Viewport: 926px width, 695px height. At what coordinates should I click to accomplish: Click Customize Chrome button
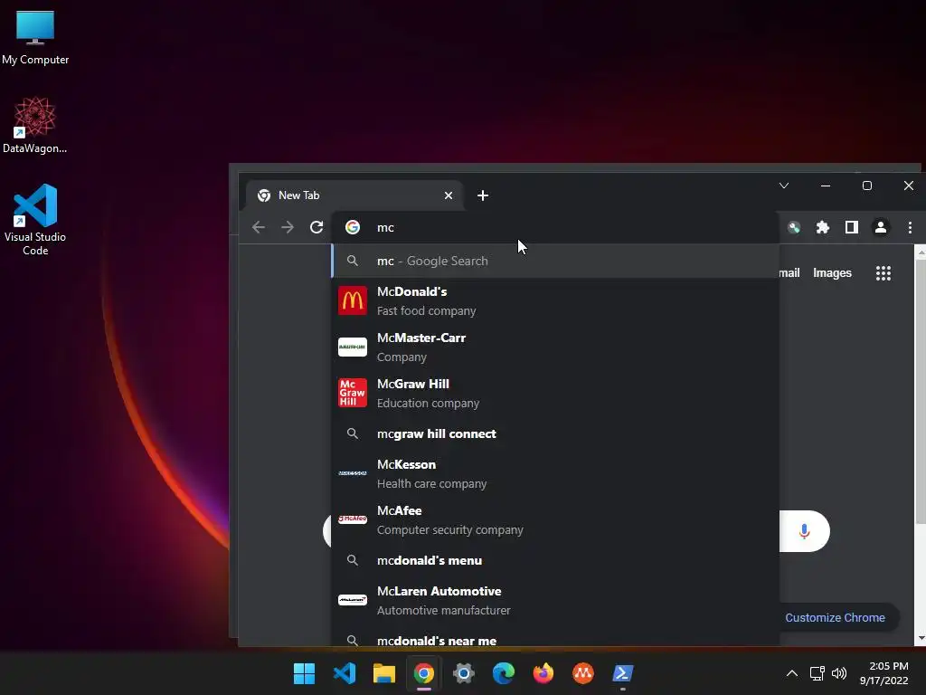coord(835,617)
